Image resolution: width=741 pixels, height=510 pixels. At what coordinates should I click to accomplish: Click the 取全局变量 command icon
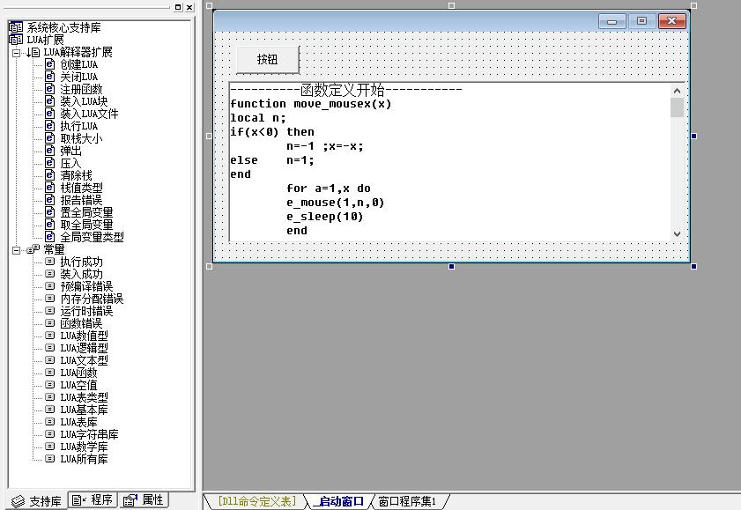pos(50,224)
